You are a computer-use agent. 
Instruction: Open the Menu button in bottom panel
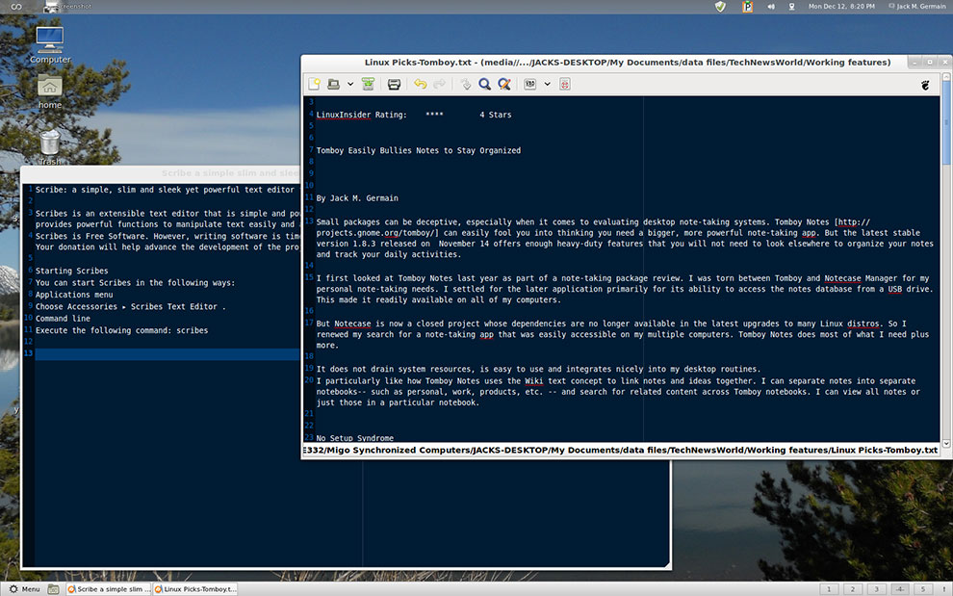point(24,588)
